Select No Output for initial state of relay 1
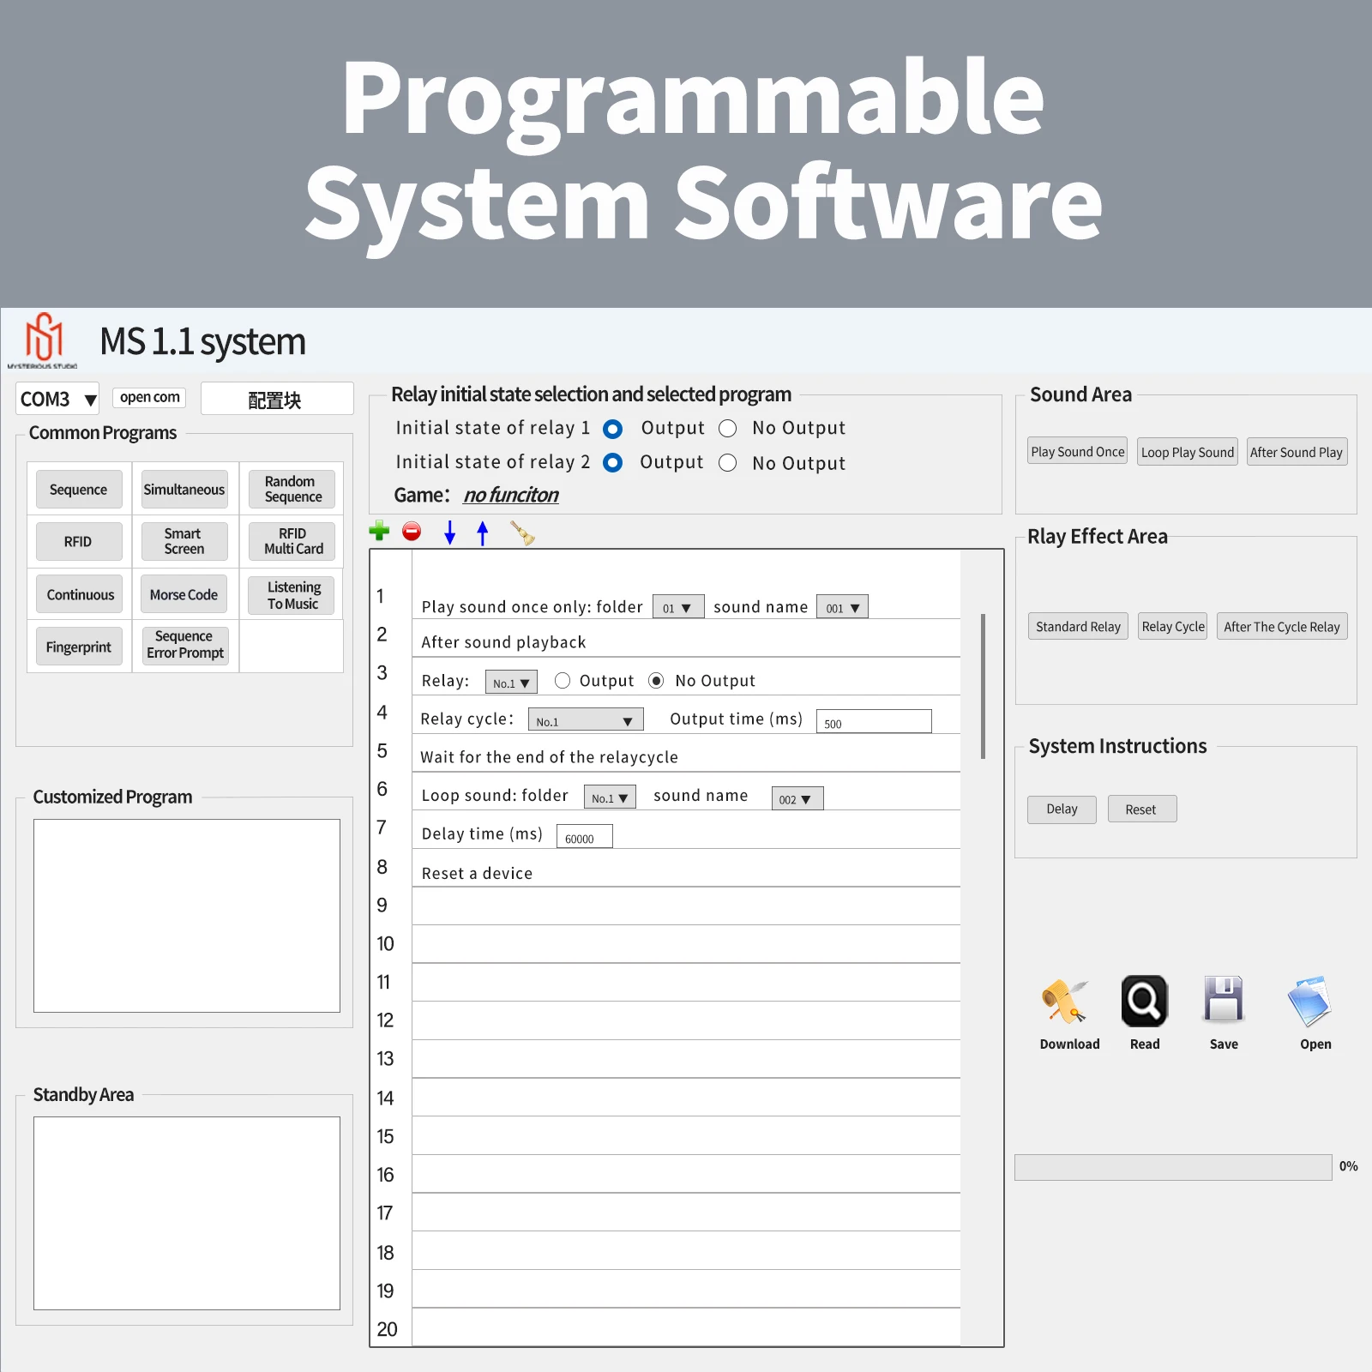Screen dimensions: 1372x1372 [728, 429]
